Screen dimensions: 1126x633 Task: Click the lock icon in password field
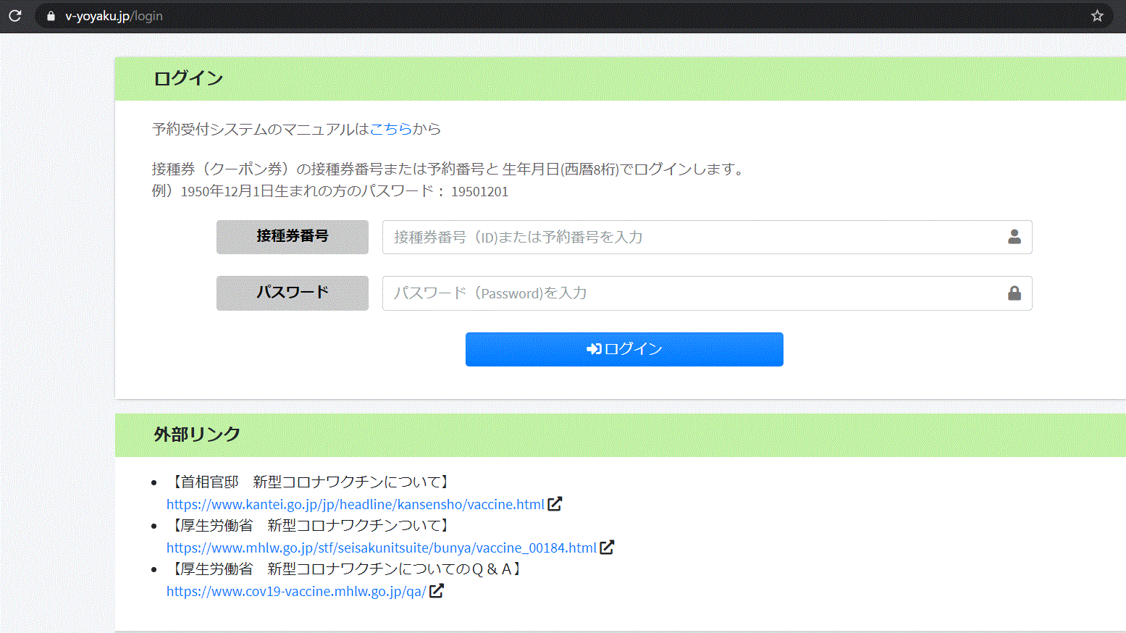pos(1014,293)
